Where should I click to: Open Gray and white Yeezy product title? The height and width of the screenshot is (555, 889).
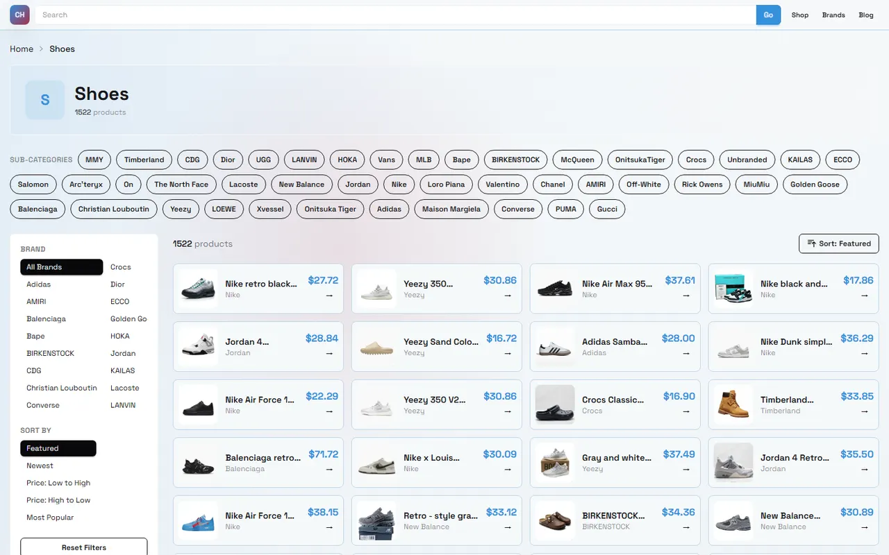pos(617,457)
